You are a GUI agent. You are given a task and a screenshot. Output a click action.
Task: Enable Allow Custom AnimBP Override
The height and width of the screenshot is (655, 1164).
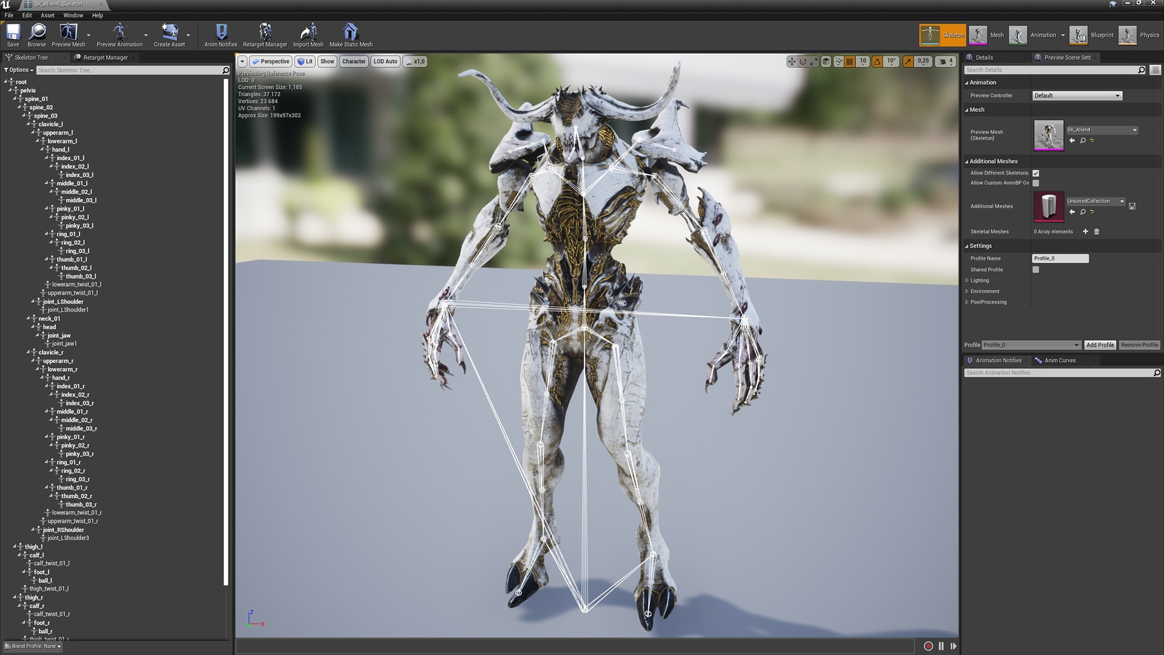1035,183
